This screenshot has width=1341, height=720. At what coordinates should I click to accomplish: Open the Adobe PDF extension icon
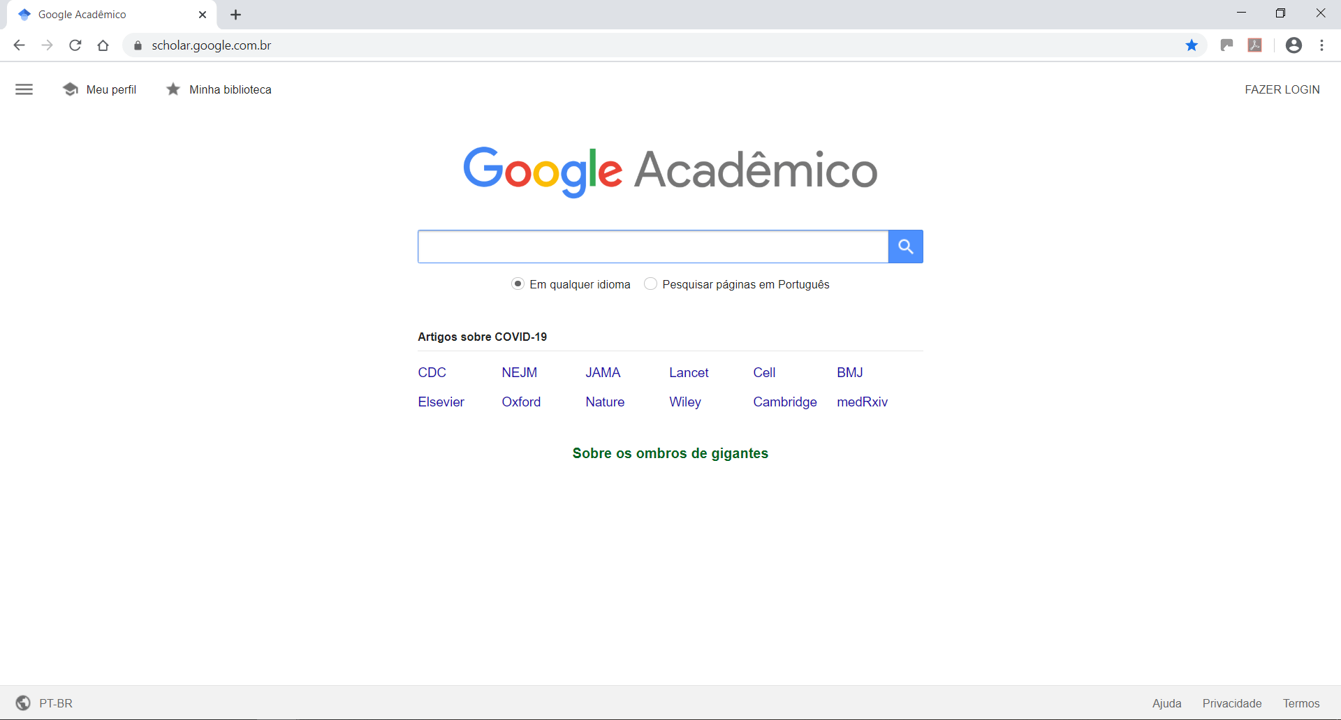click(x=1255, y=45)
